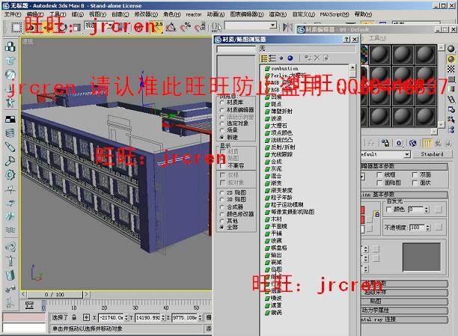Screen dimensions: 458x336
Task: Select 2D 贴图 filter radio button
Action: (222, 192)
